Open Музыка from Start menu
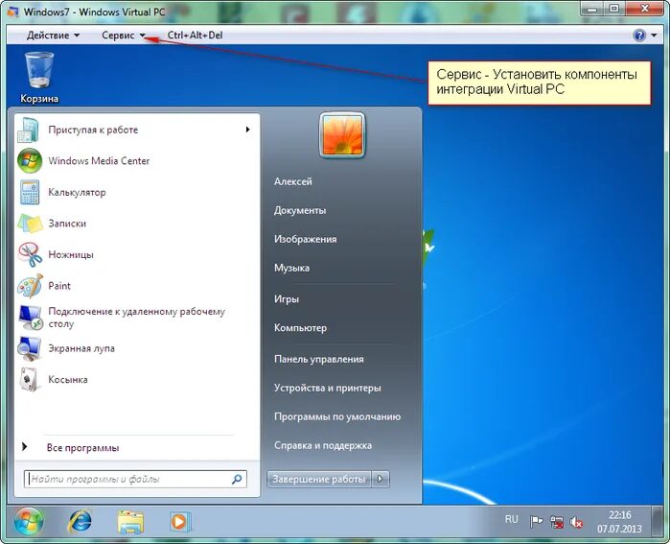Image resolution: width=670 pixels, height=544 pixels. 291,268
